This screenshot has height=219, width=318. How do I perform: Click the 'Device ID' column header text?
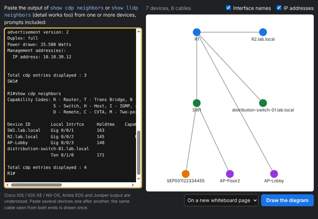[19, 124]
